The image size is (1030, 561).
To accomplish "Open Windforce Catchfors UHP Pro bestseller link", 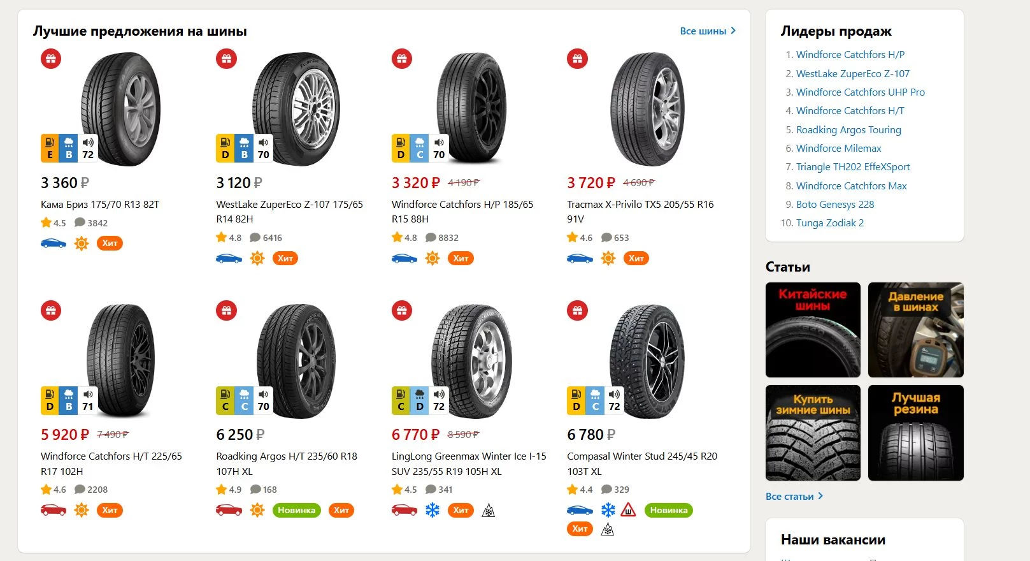I will point(860,92).
